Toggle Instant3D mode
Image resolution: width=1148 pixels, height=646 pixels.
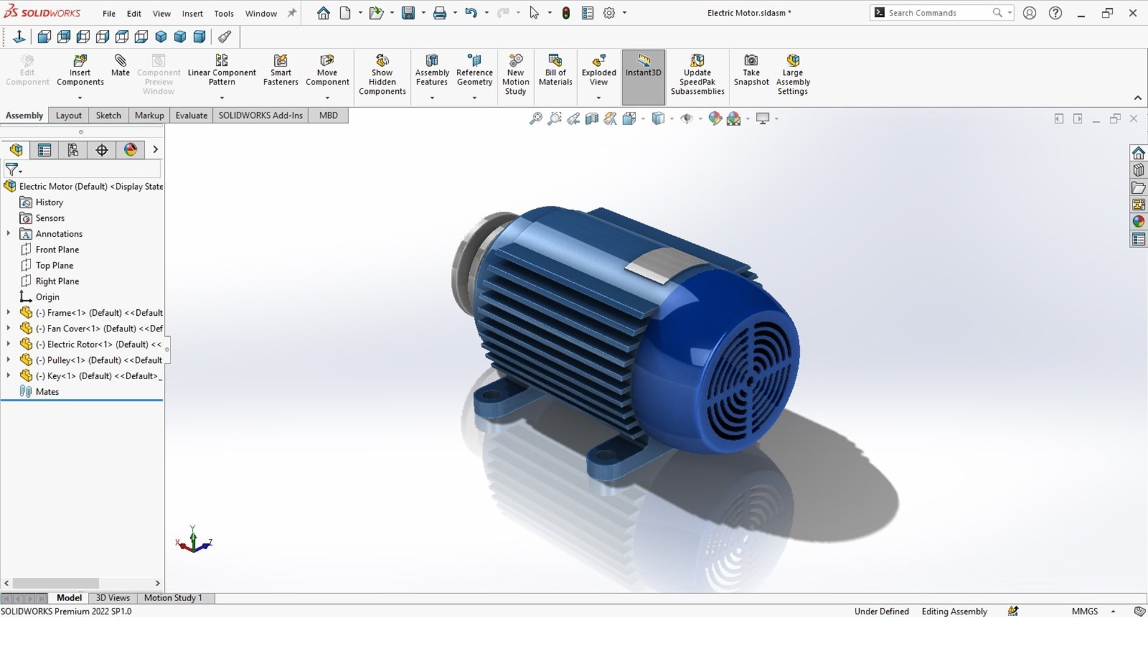643,77
